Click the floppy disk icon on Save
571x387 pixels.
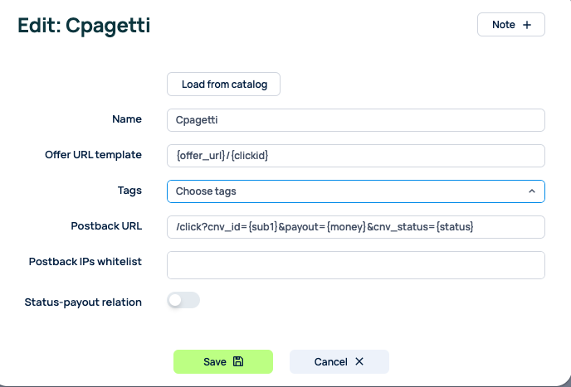click(x=238, y=362)
